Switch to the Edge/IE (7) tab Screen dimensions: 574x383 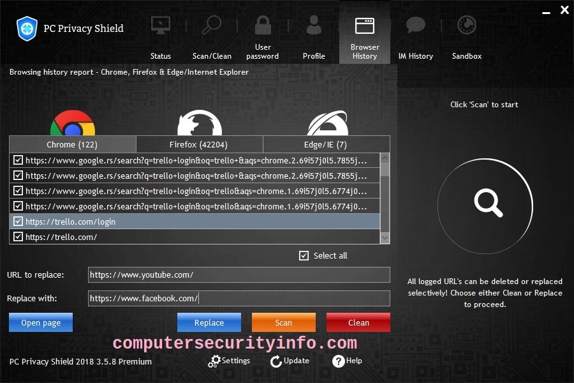(327, 144)
